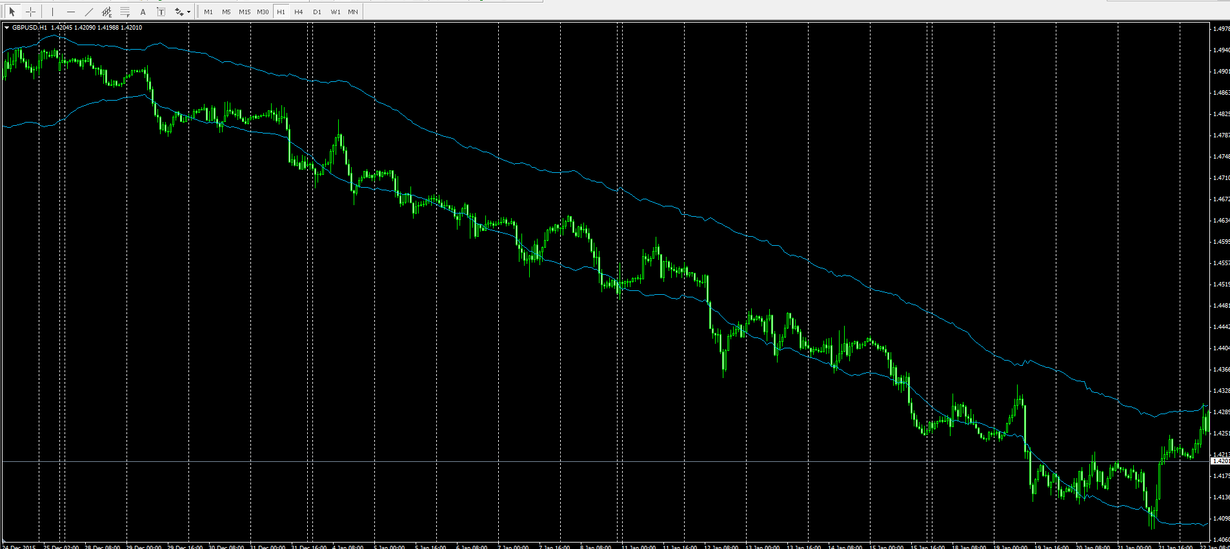The width and height of the screenshot is (1230, 549).
Task: Switch chart to H4 timeframe
Action: click(299, 12)
